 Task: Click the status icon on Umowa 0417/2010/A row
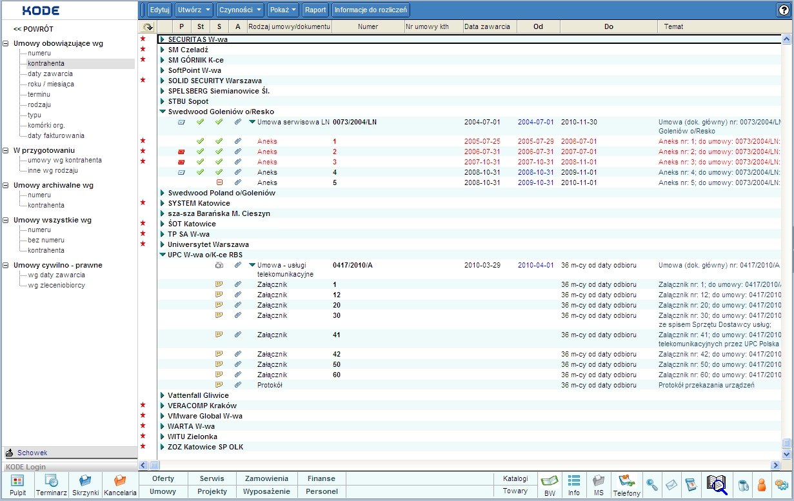tap(219, 265)
